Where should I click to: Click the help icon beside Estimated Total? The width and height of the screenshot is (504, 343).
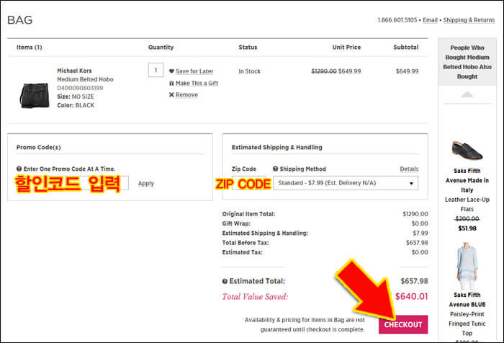225,281
